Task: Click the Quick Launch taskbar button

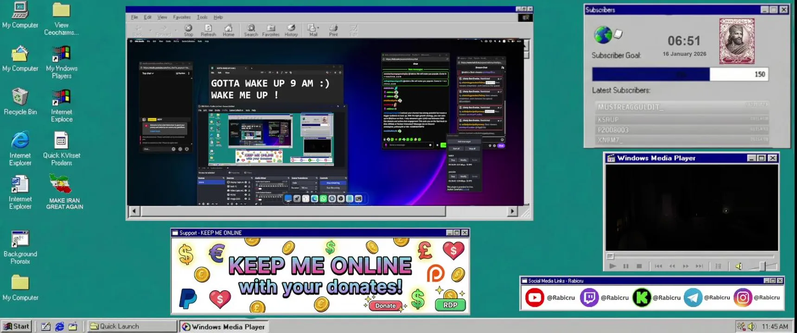Action: coord(132,326)
